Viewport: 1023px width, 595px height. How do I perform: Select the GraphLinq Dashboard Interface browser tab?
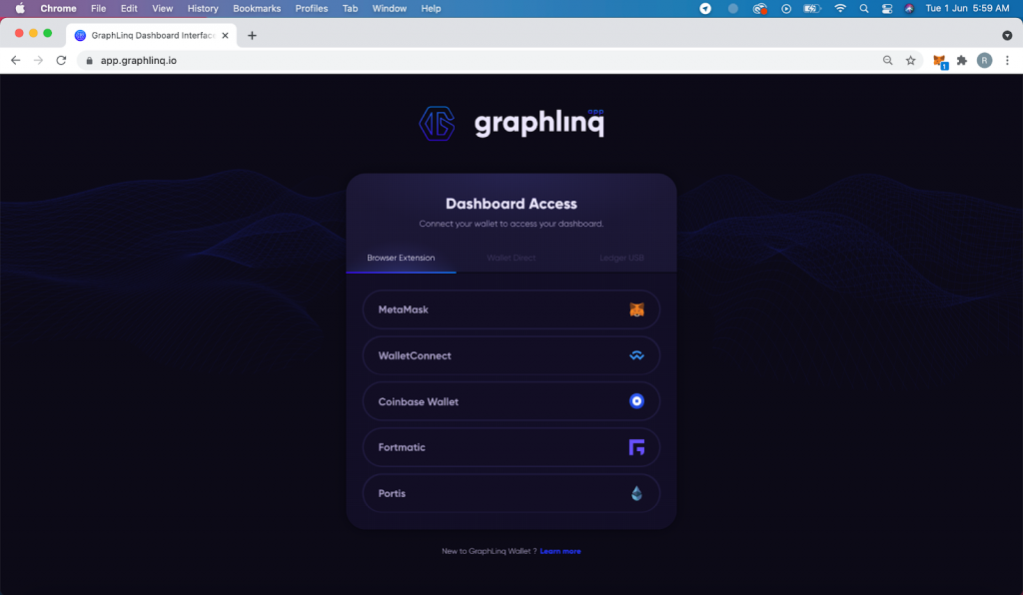click(152, 35)
